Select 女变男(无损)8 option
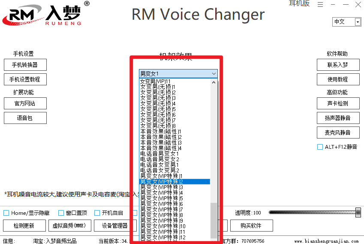This screenshot has width=364, height=244. (175, 126)
